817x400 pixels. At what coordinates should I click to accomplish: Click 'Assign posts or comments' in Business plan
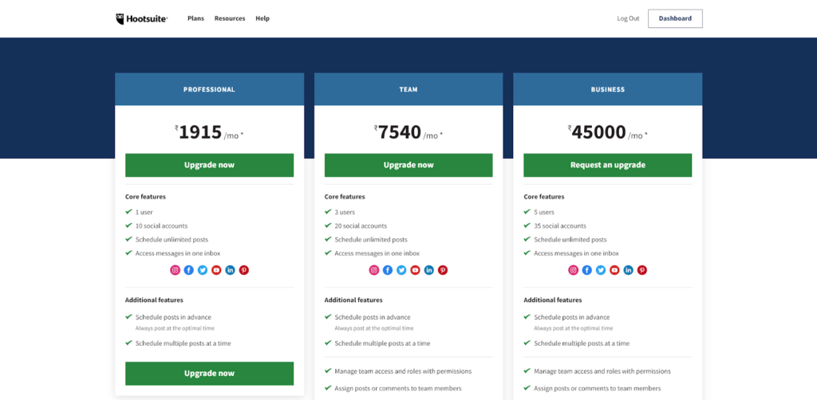coord(598,389)
